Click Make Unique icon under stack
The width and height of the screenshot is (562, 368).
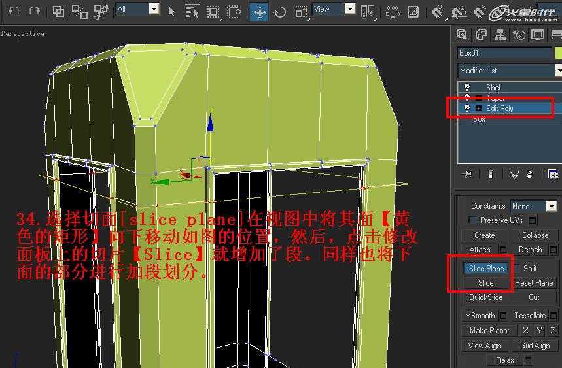coord(514,175)
